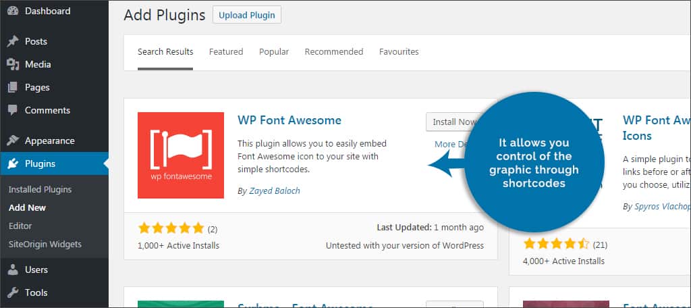Click the Dashboard gauge icon

click(x=13, y=11)
